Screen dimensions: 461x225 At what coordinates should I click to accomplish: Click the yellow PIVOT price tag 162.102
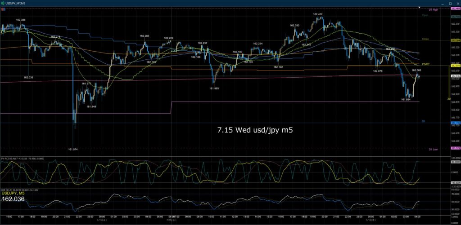456,66
